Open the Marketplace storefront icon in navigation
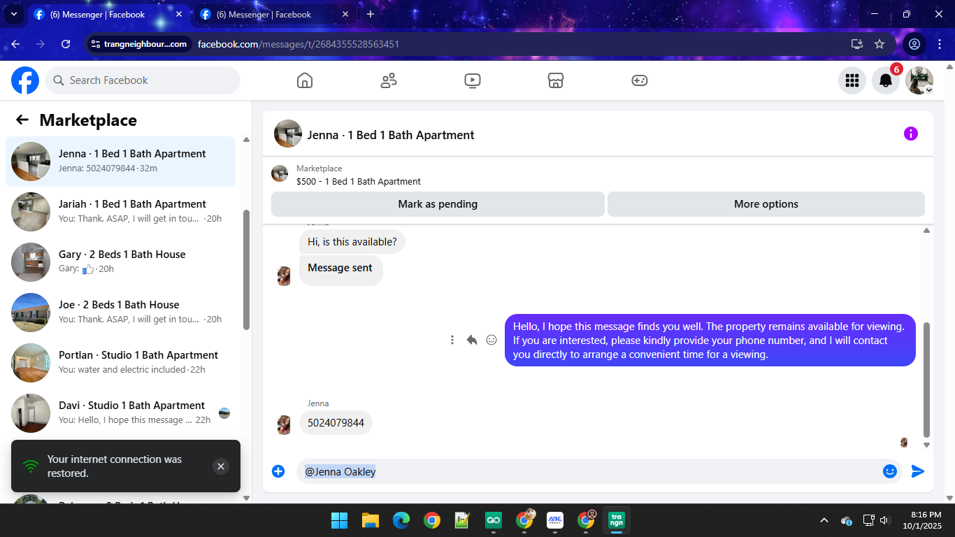The height and width of the screenshot is (537, 955). pyautogui.click(x=556, y=80)
